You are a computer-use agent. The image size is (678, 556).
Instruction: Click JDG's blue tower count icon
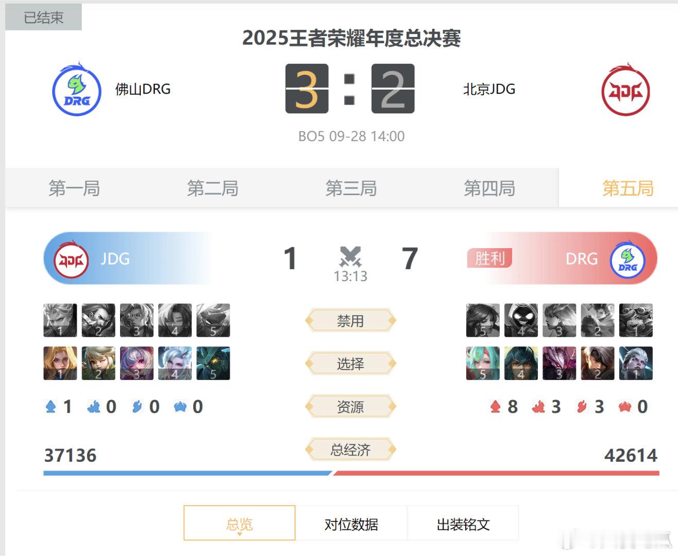click(x=50, y=407)
